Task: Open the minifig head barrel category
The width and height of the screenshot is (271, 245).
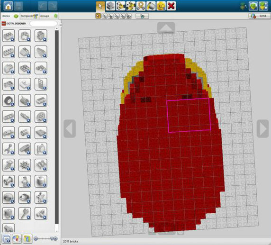Action: [x=41, y=181]
